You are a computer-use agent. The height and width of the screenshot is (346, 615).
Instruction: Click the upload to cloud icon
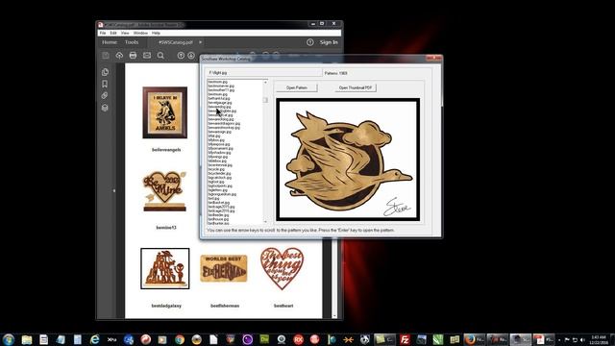tap(119, 56)
